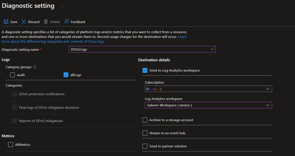Image resolution: width=295 pixels, height=156 pixels.
Task: Open the ellipsis menu beside Diagnostic setting
Action: (63, 6)
